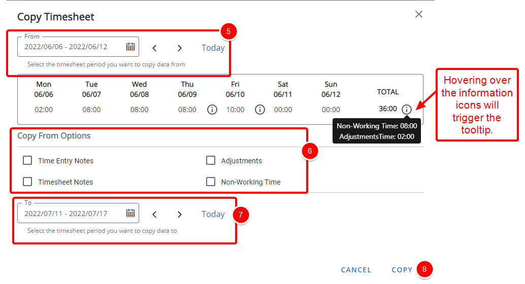Click Today link beside From field
Image resolution: width=525 pixels, height=284 pixels.
coord(213,48)
